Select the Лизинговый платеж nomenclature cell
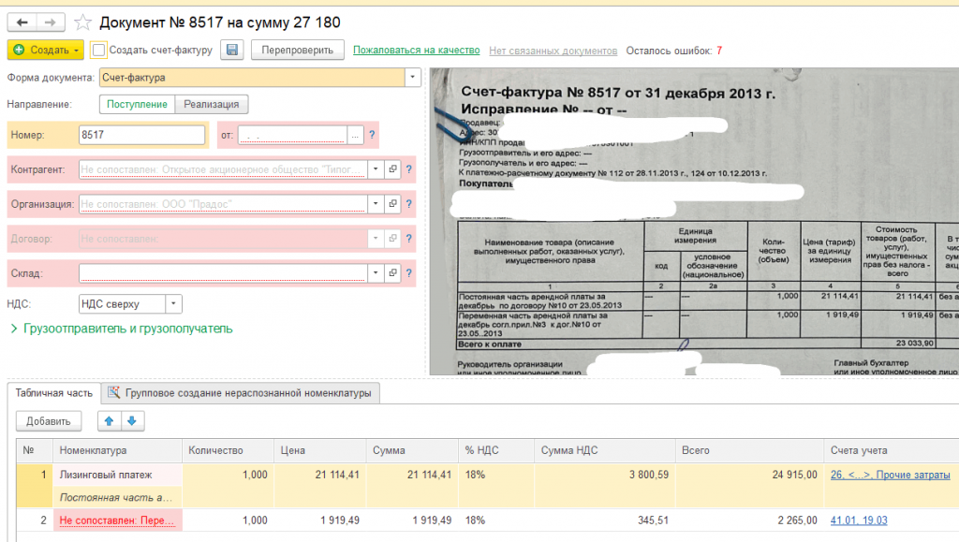This screenshot has height=542, width=959. pyautogui.click(x=117, y=475)
